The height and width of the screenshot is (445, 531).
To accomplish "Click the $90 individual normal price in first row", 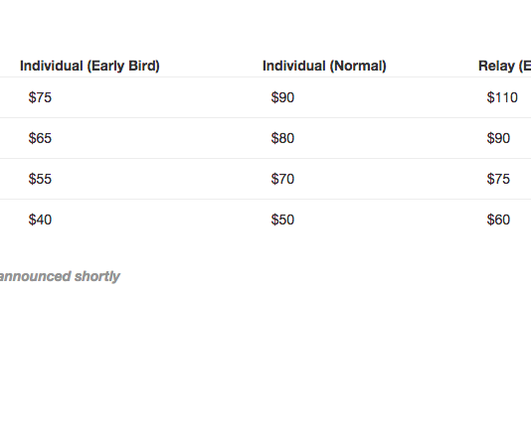I will (x=282, y=97).
